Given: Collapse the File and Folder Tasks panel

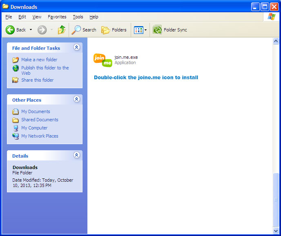Looking at the screenshot, I should pos(76,48).
